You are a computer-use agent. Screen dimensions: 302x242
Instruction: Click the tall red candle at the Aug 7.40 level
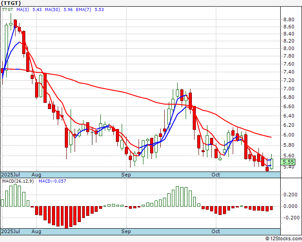pos(45,88)
